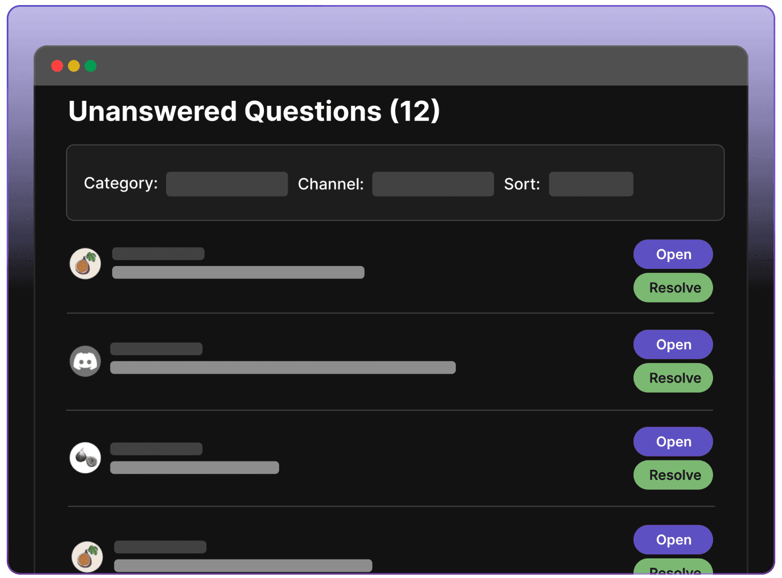Resolve the first unanswered question

pyautogui.click(x=673, y=287)
